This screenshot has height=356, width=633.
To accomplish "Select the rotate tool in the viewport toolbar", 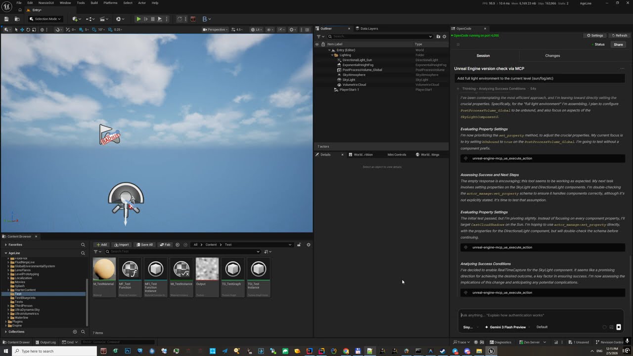I will point(28,30).
